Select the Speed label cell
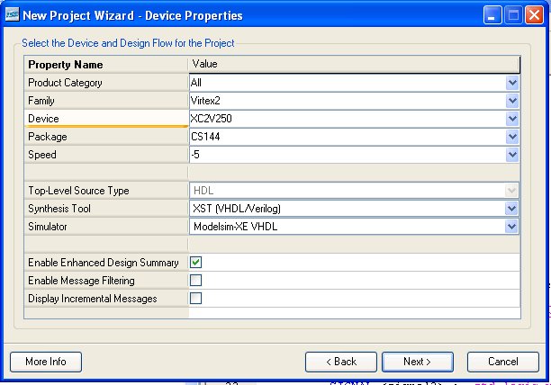This screenshot has width=551, height=385. point(106,155)
